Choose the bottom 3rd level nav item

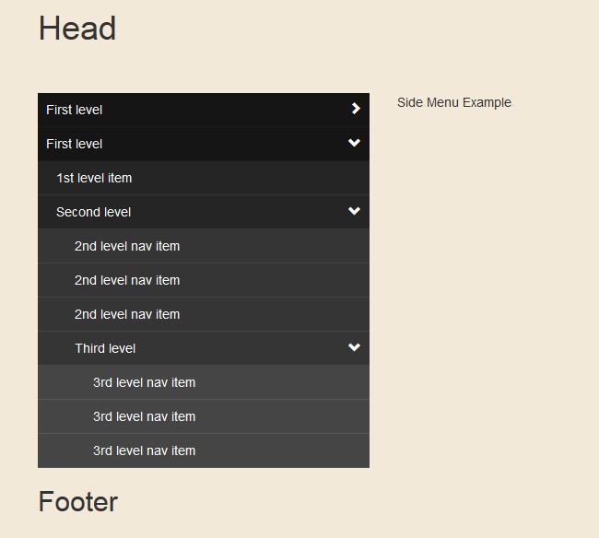pyautogui.click(x=144, y=450)
